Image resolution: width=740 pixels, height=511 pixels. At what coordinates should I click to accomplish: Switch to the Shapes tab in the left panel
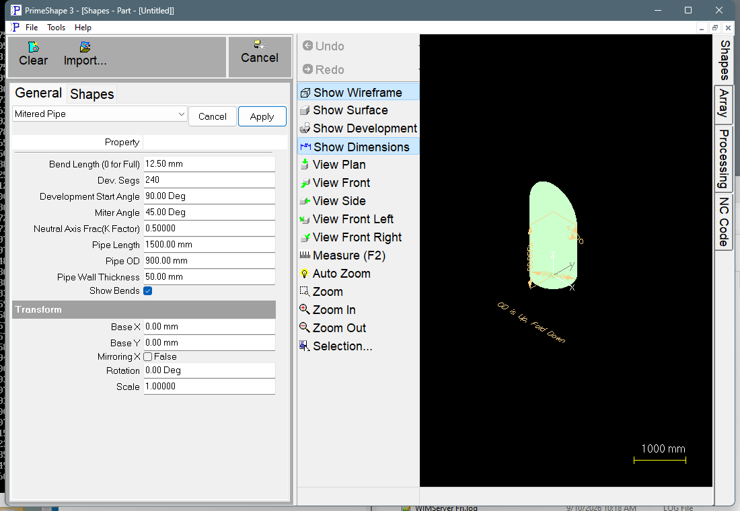[92, 94]
